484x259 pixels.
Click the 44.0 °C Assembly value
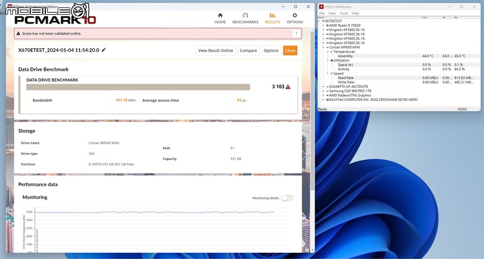[428, 56]
